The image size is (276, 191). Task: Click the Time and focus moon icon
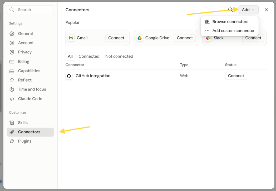coord(12,89)
